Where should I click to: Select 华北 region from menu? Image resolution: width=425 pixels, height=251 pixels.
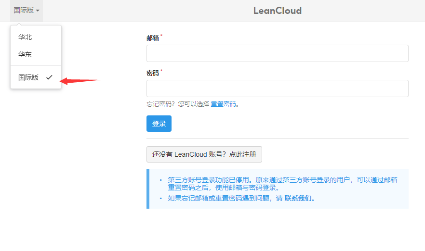click(36, 37)
